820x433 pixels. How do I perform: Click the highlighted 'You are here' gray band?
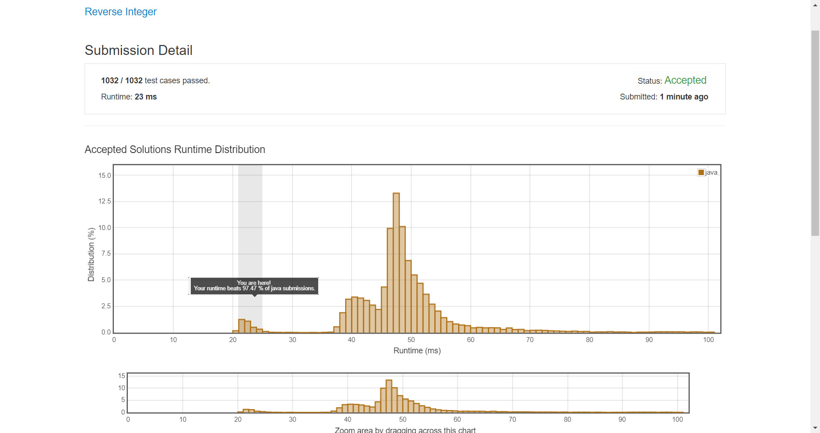tap(250, 248)
